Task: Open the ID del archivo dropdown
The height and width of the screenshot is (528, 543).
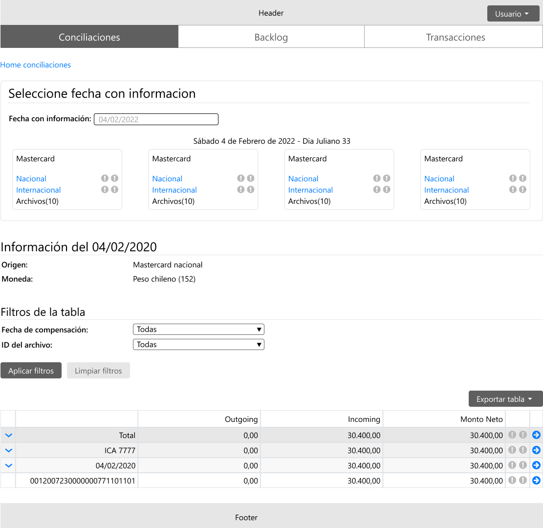Action: pyautogui.click(x=198, y=345)
